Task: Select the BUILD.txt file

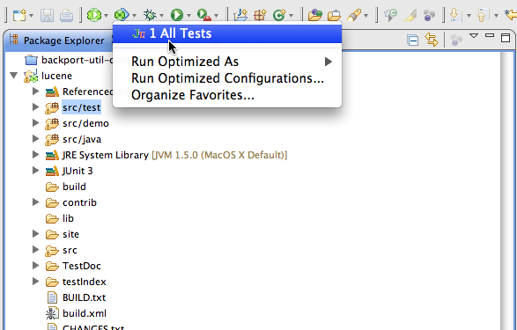Action: point(84,297)
